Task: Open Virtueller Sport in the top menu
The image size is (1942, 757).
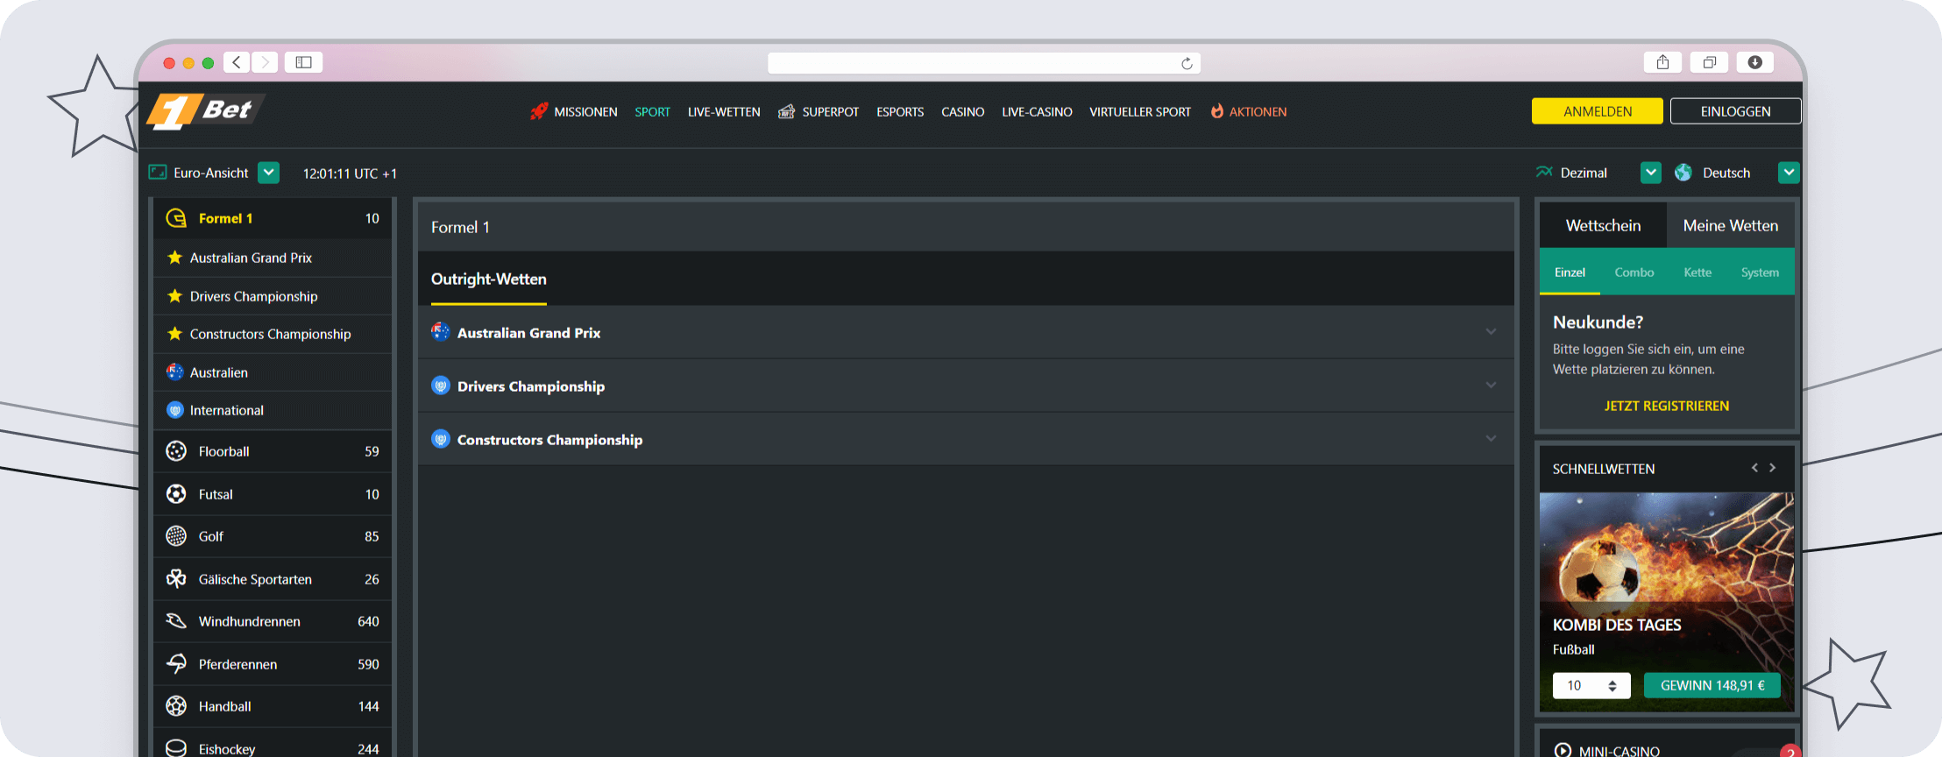Action: coord(1140,112)
